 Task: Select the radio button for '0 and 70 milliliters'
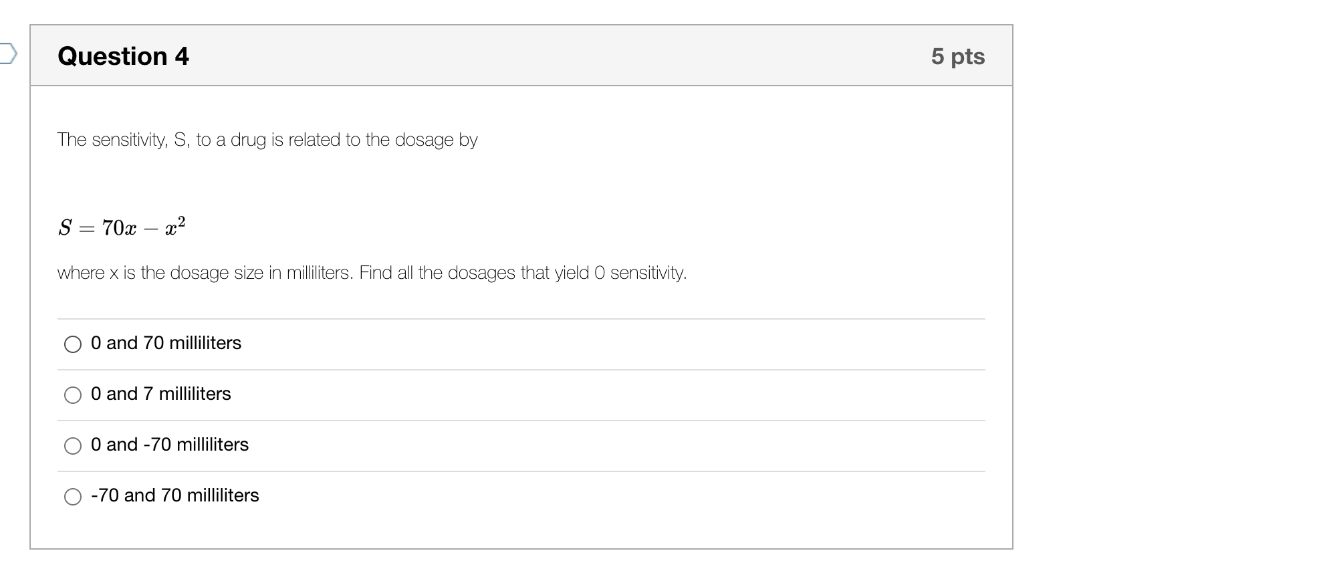[x=73, y=345]
